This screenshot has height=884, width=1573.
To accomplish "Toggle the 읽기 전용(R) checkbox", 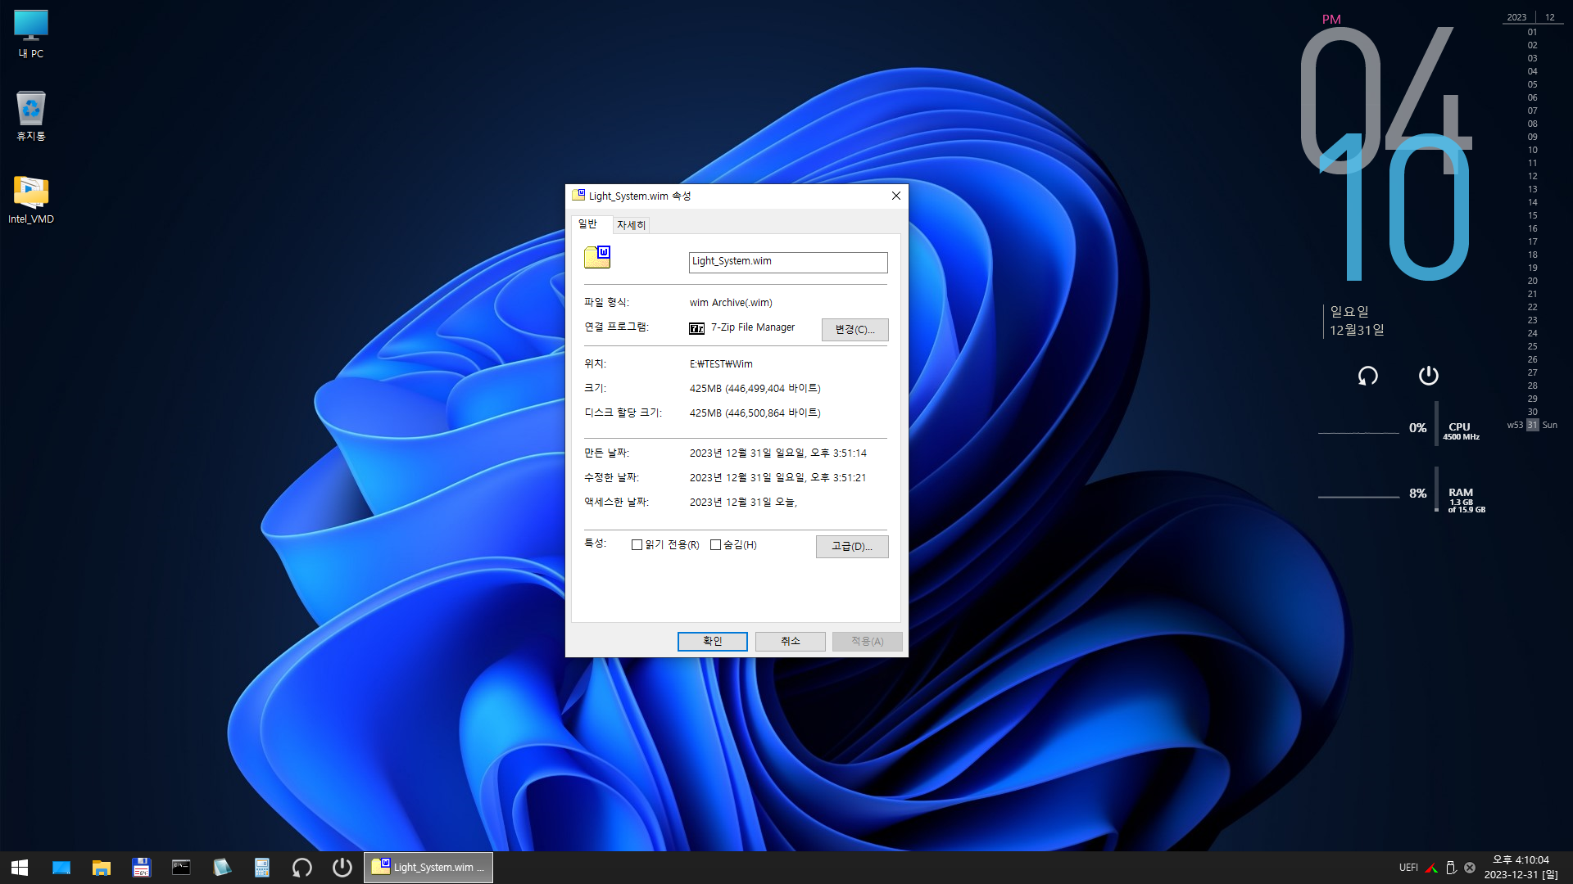I will (637, 545).
